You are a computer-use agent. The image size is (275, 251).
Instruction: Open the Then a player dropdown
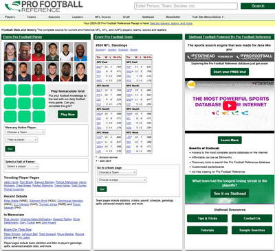[x=21, y=140]
